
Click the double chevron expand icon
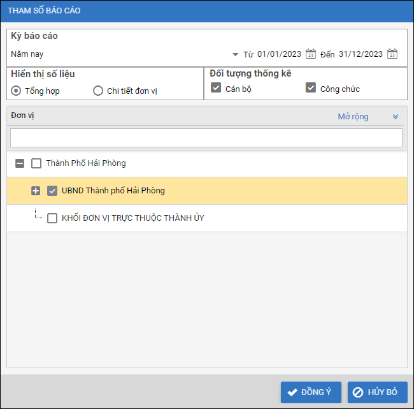395,117
